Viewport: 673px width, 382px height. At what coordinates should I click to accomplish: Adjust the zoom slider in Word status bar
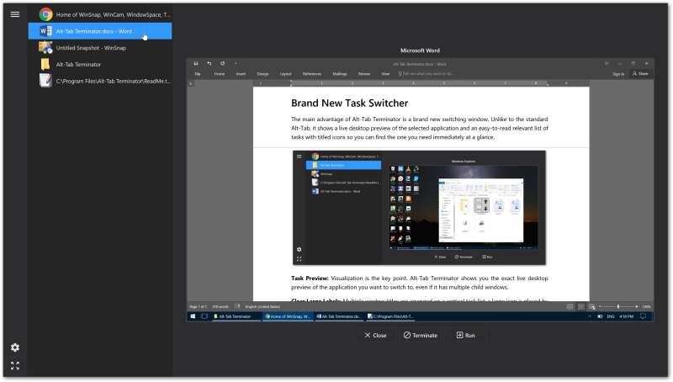click(618, 306)
